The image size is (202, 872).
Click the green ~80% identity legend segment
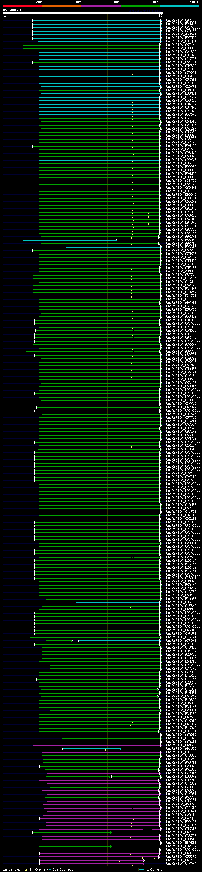140,6
